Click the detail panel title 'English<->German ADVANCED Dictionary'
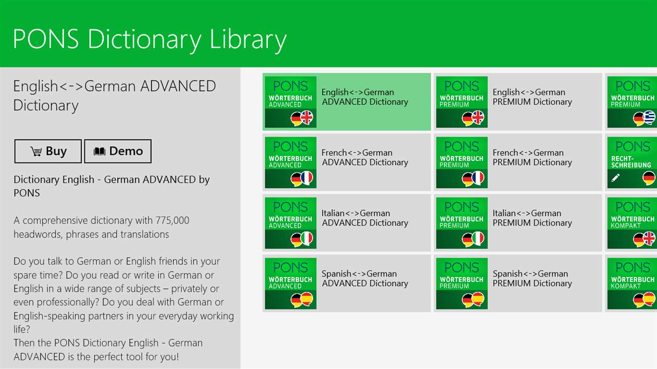The image size is (657, 369). click(x=115, y=96)
